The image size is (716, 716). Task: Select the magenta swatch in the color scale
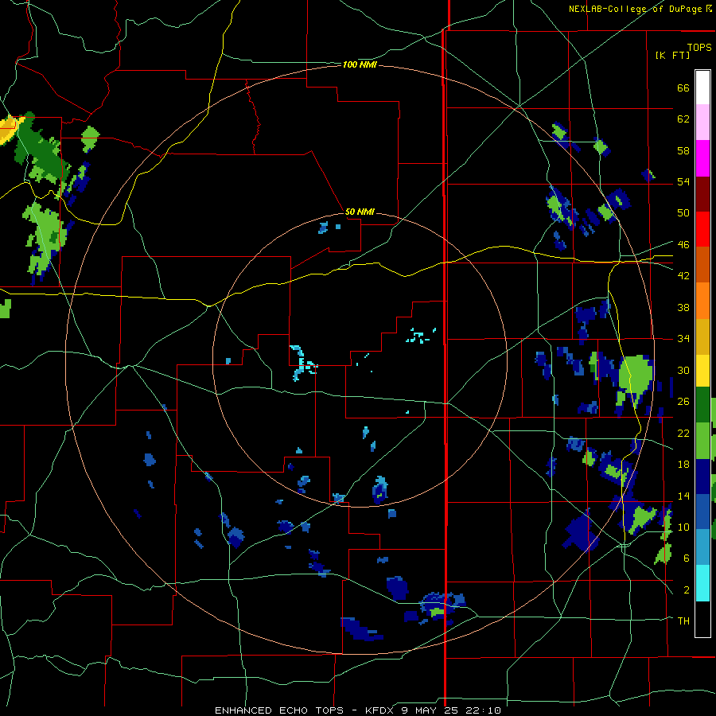click(x=702, y=158)
